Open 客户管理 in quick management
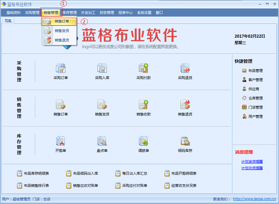Screen dimensions: 279x204 pos(255,80)
